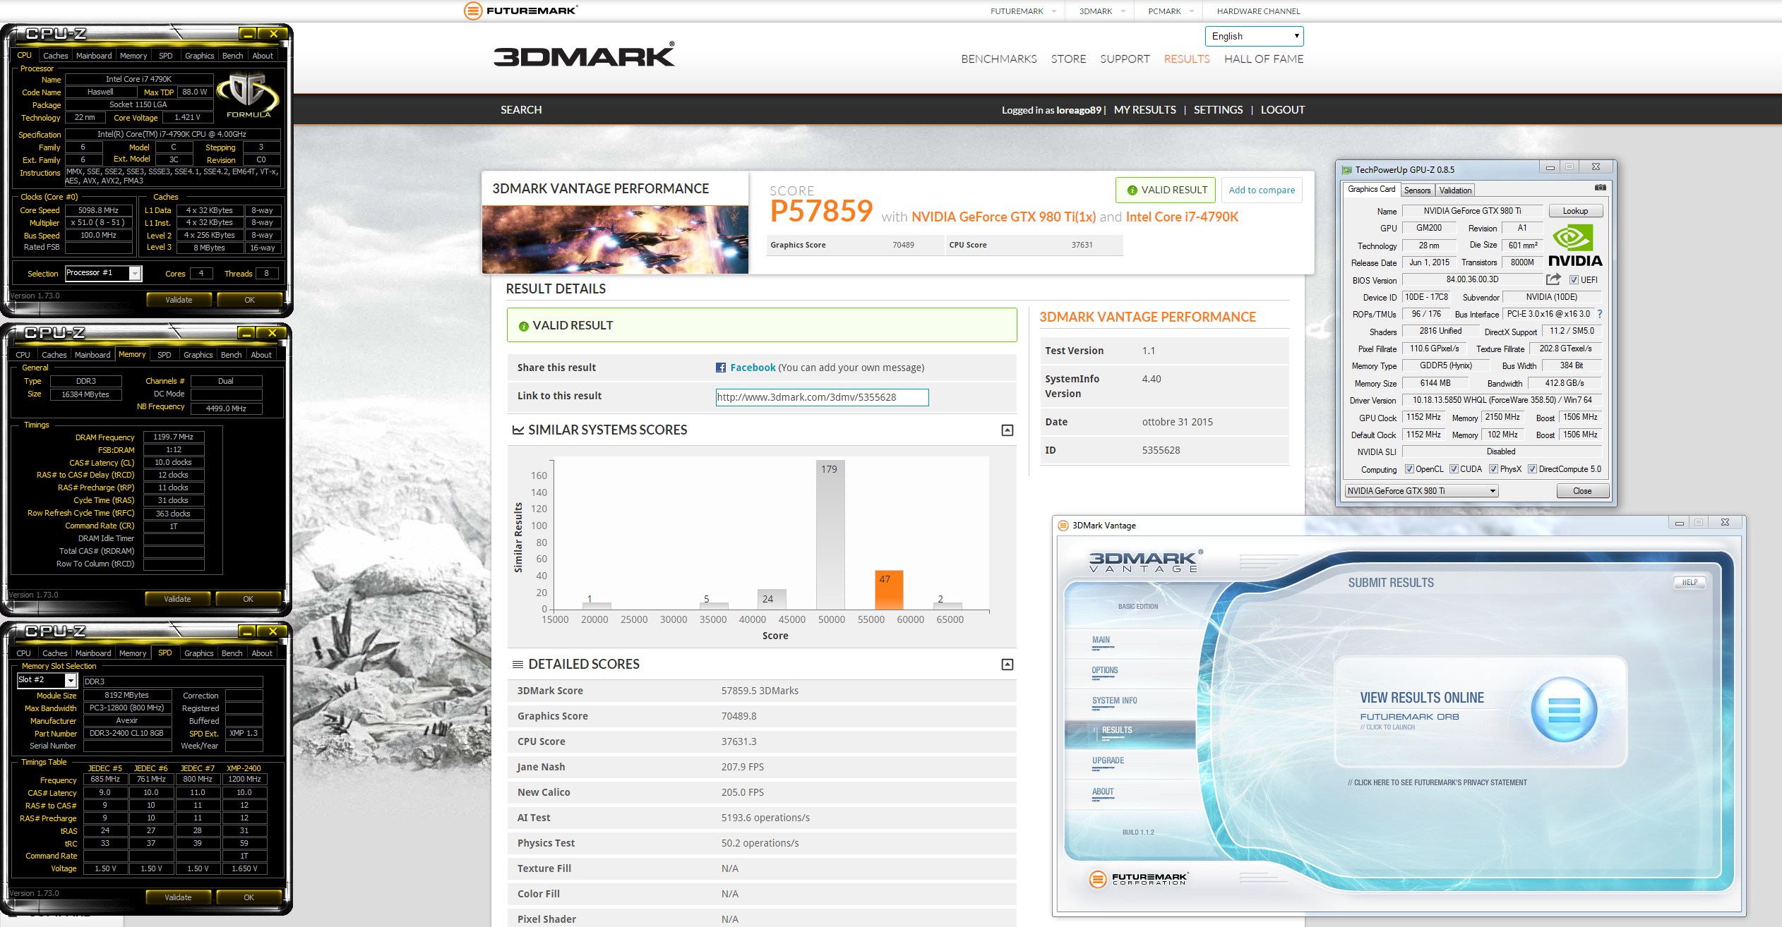The width and height of the screenshot is (1782, 927).
Task: Click the 3DMark Vantage result thumbnail
Action: point(615,240)
